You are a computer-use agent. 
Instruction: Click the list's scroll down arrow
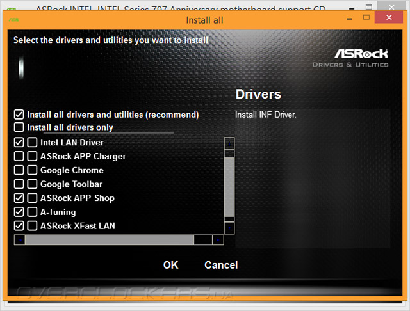click(229, 228)
